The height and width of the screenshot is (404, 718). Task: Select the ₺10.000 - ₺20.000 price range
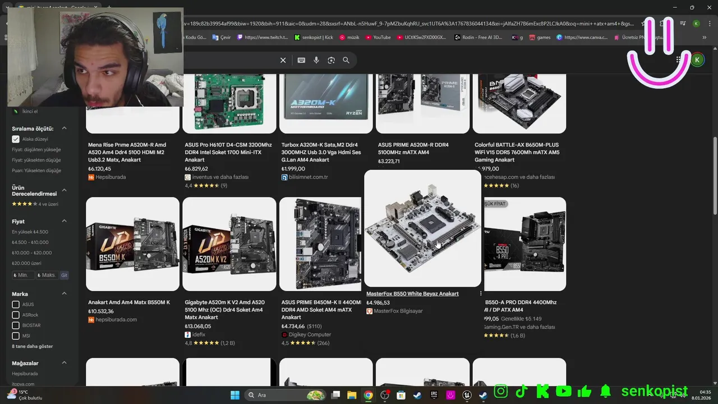33,252
